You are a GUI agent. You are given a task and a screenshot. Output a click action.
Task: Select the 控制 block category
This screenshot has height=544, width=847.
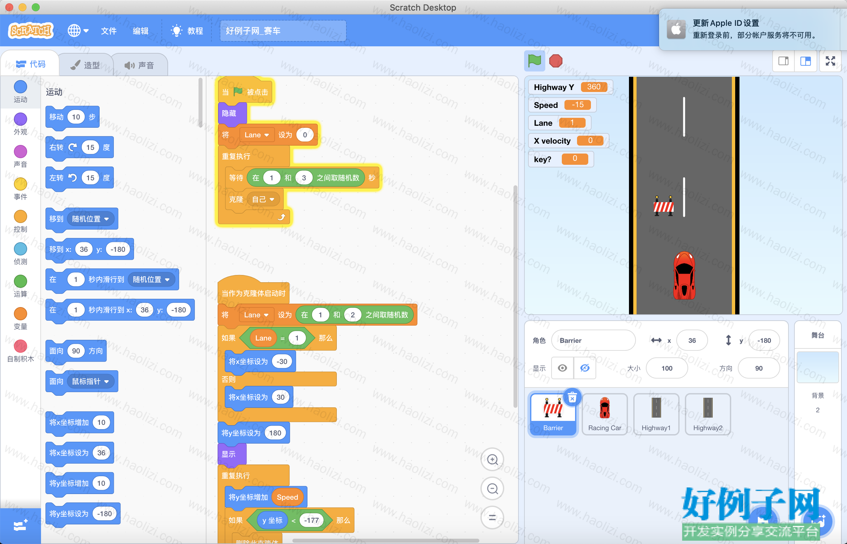(21, 221)
